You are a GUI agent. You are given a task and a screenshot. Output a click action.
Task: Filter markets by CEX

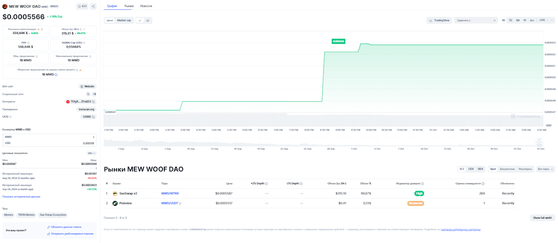(471, 169)
